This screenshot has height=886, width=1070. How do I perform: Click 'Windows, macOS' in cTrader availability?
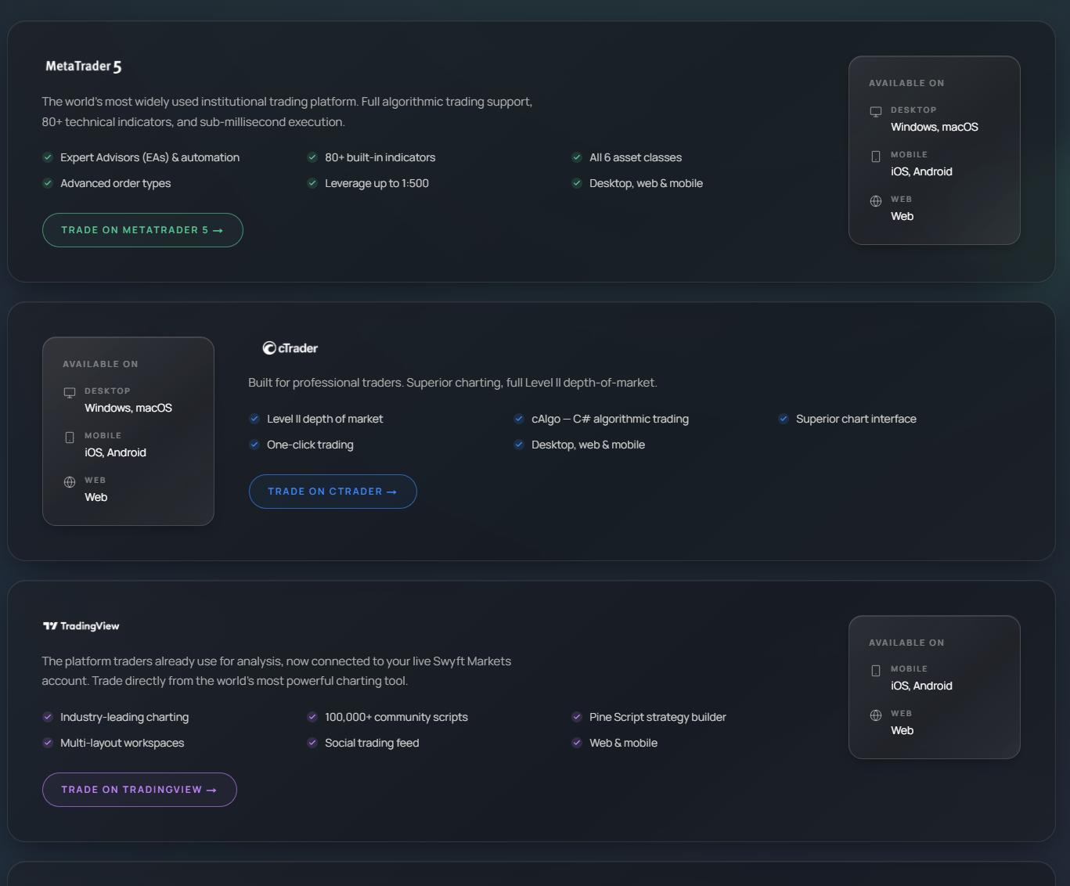pyautogui.click(x=128, y=408)
